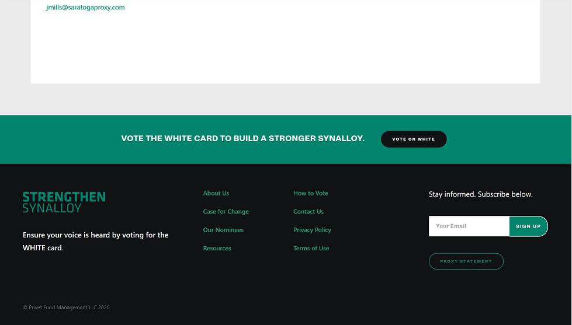Open the PROXY STATEMENT button
Image resolution: width=572 pixels, height=325 pixels.
(x=466, y=261)
